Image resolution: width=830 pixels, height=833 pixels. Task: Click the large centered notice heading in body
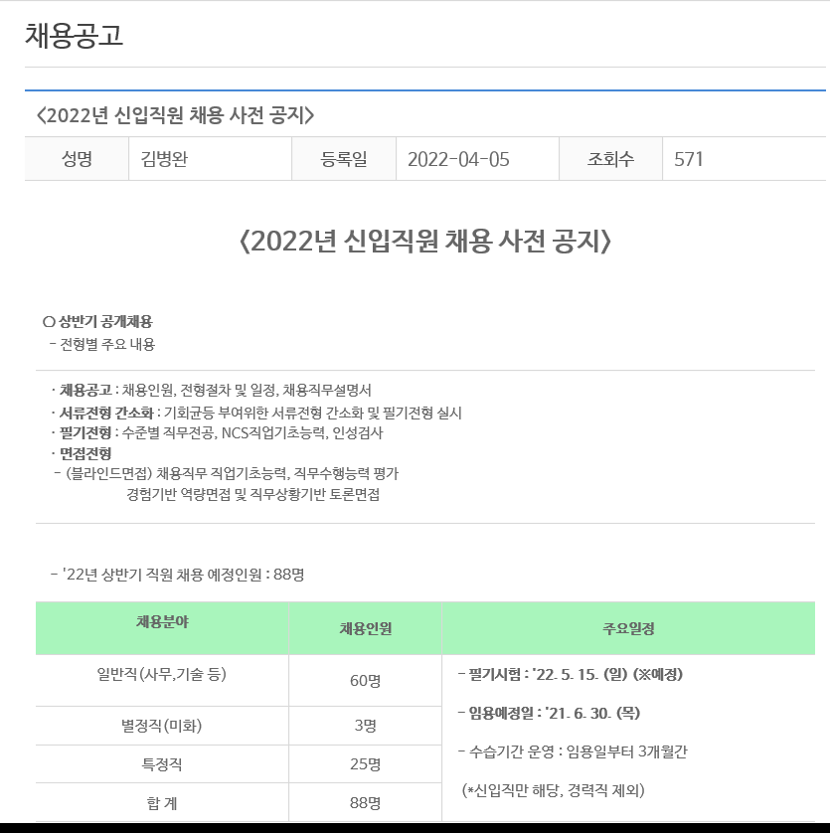click(x=424, y=242)
